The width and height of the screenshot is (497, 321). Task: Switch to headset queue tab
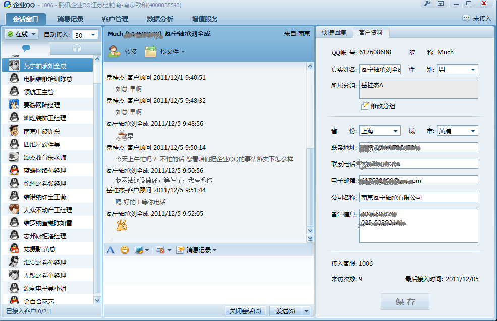coord(77,48)
